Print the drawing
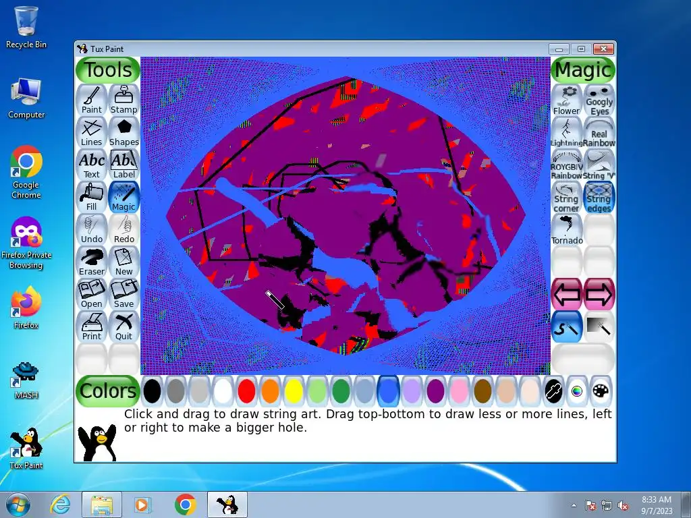 pos(92,326)
